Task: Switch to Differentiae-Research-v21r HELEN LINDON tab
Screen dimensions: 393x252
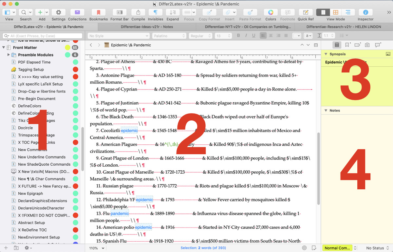Action: [x=344, y=27]
